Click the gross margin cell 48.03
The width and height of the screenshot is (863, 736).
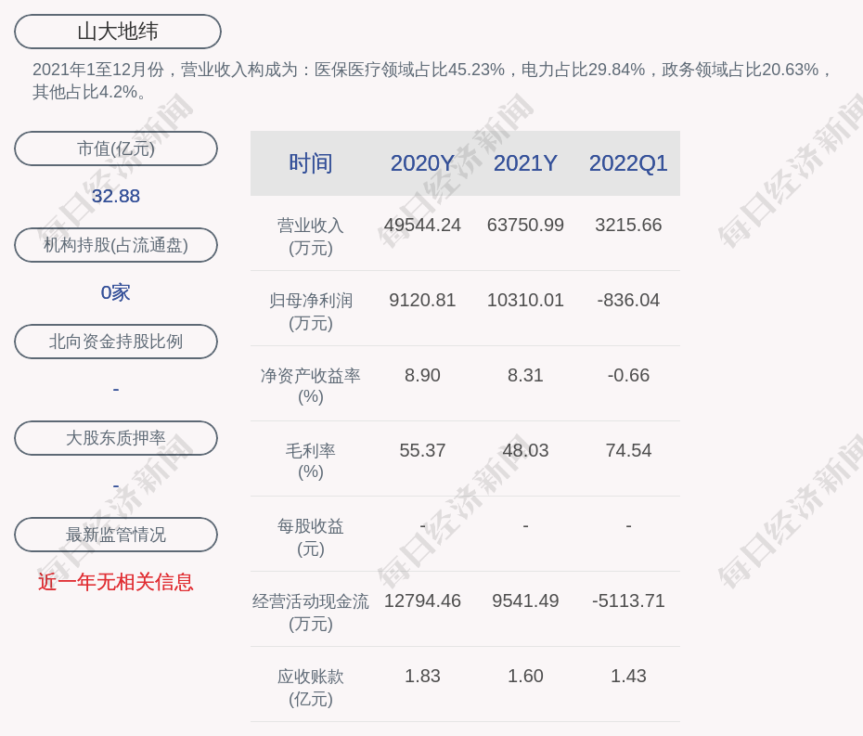tap(525, 450)
